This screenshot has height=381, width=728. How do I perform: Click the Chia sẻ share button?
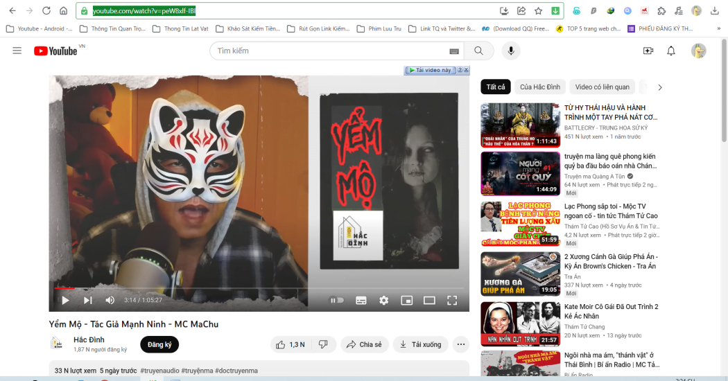(x=365, y=344)
